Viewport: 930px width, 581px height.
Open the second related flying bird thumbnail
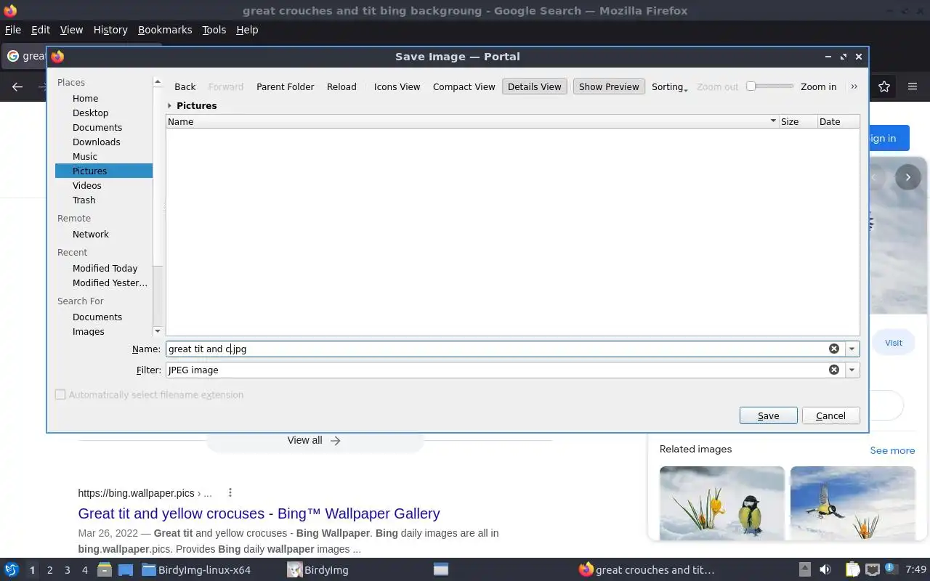[x=853, y=503]
